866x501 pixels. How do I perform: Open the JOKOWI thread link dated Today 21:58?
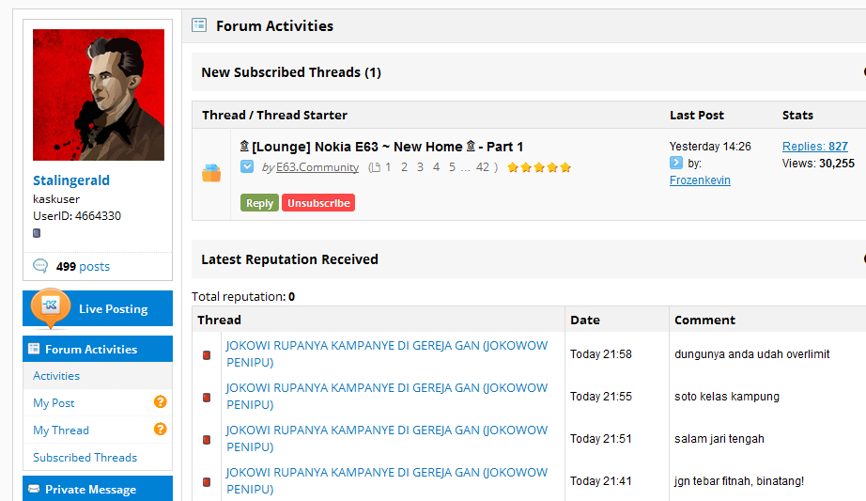pyautogui.click(x=387, y=354)
